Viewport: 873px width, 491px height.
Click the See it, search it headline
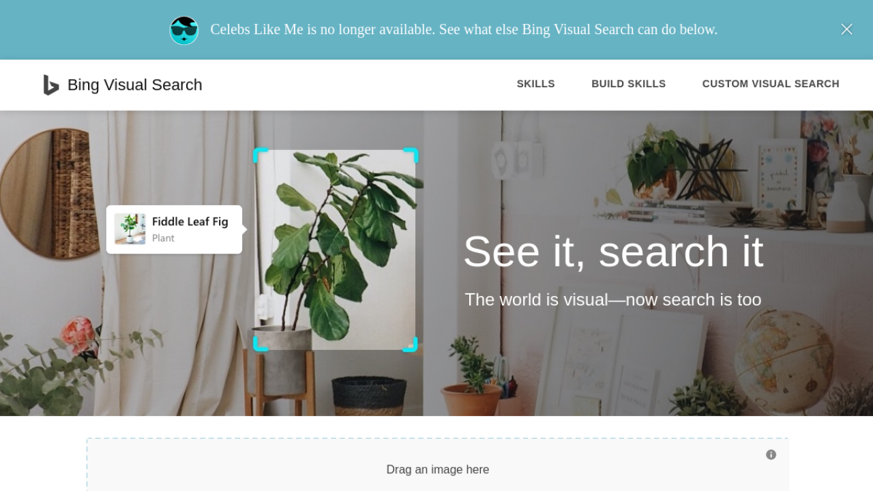(613, 252)
